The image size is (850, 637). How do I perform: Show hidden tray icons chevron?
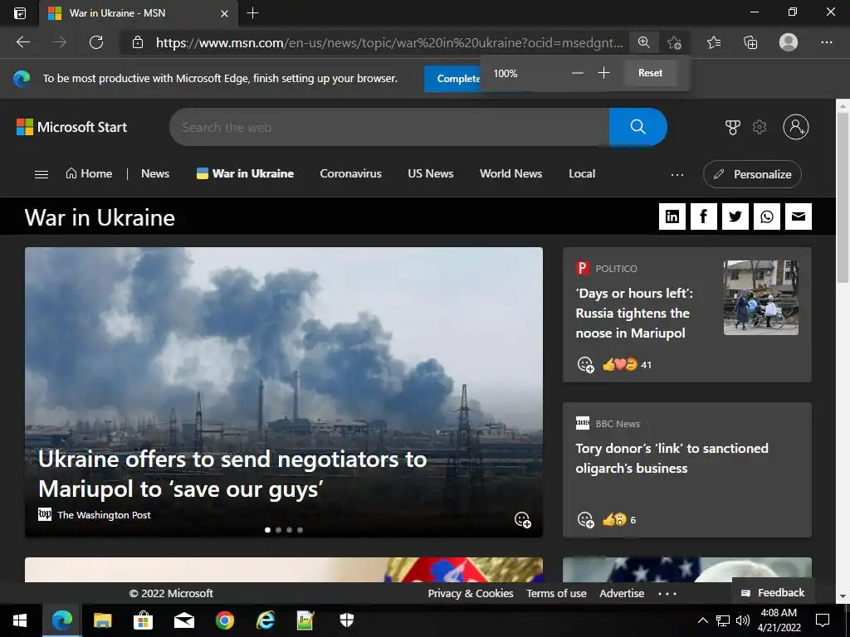(x=702, y=620)
